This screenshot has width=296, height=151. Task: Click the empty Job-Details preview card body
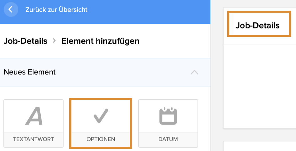coord(259,86)
